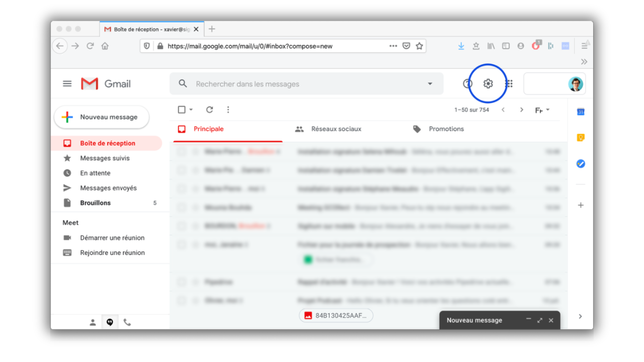
Task: Open the Hangouts conversations icon
Action: point(110,322)
